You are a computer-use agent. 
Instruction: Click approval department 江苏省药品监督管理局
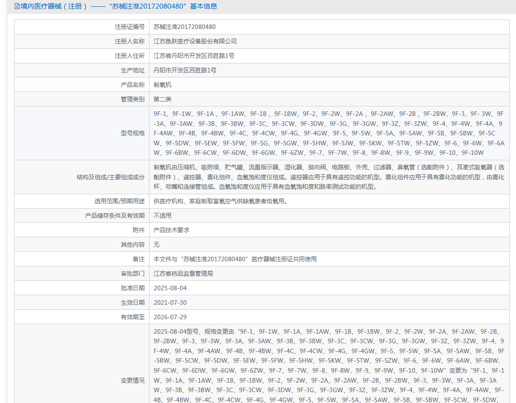click(x=183, y=273)
